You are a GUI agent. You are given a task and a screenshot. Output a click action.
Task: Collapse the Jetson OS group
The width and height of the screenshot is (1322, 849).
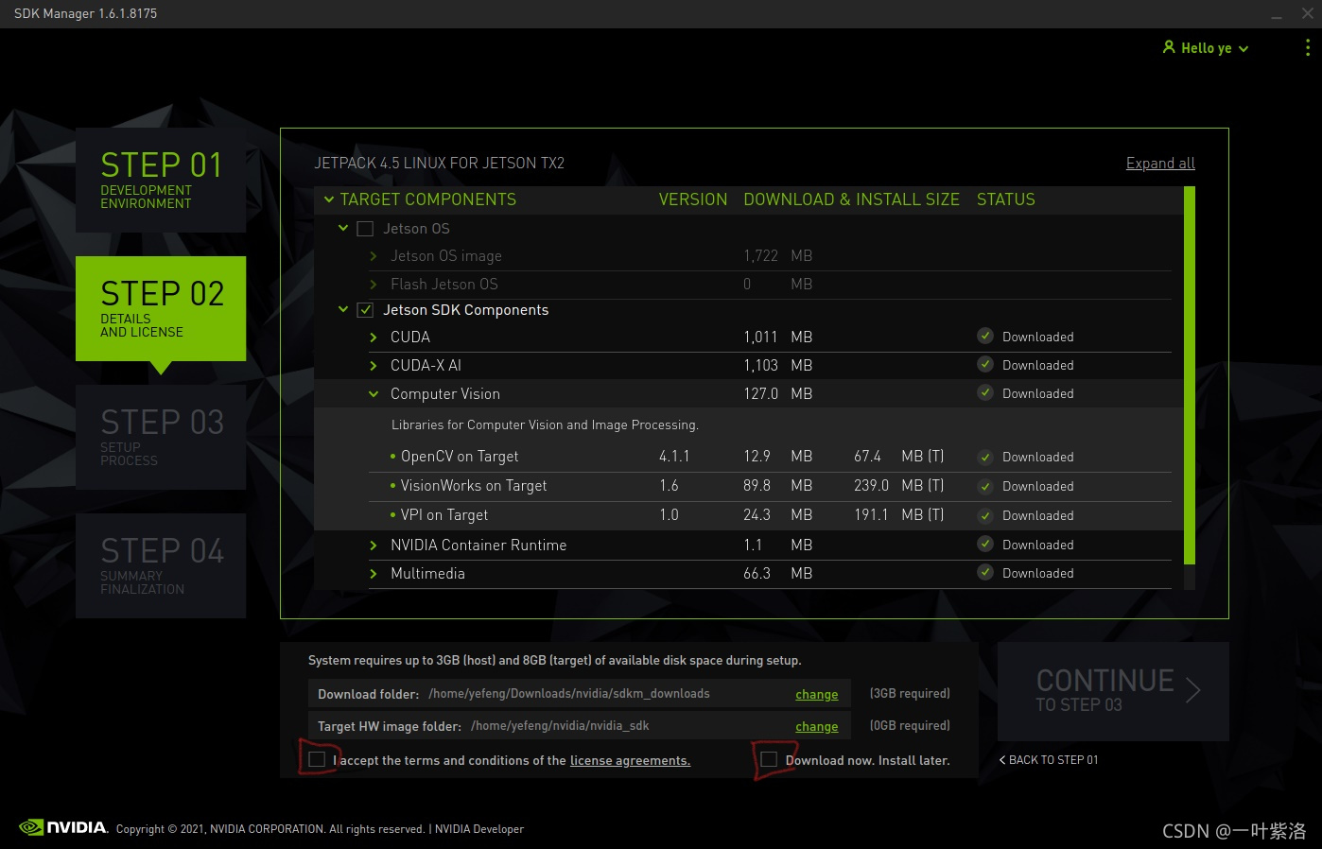point(343,228)
